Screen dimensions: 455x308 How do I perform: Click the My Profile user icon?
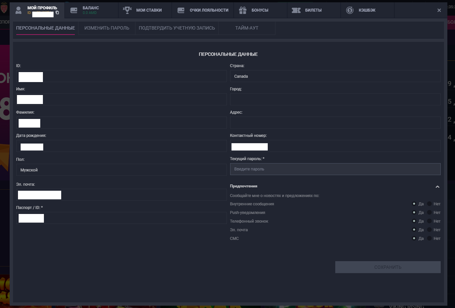pos(19,10)
